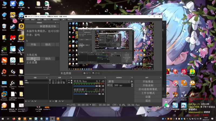The image size is (216, 121).
Task: Remove selected source with minus icon
Action: [53, 101]
